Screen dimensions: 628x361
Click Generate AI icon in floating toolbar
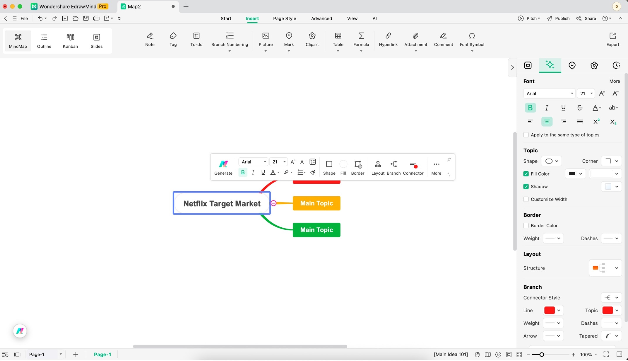point(223,167)
